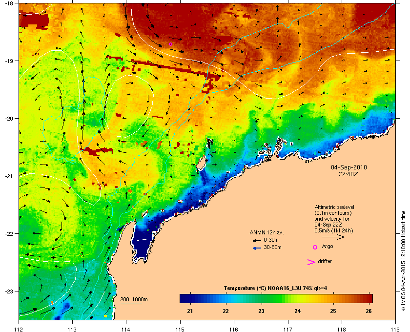Click the time label 22:40Z
410x332 pixels.
point(348,174)
